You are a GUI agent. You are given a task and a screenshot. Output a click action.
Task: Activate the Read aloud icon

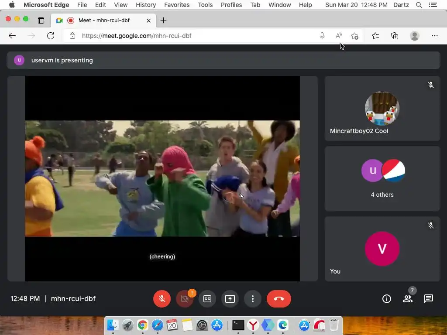pyautogui.click(x=339, y=36)
